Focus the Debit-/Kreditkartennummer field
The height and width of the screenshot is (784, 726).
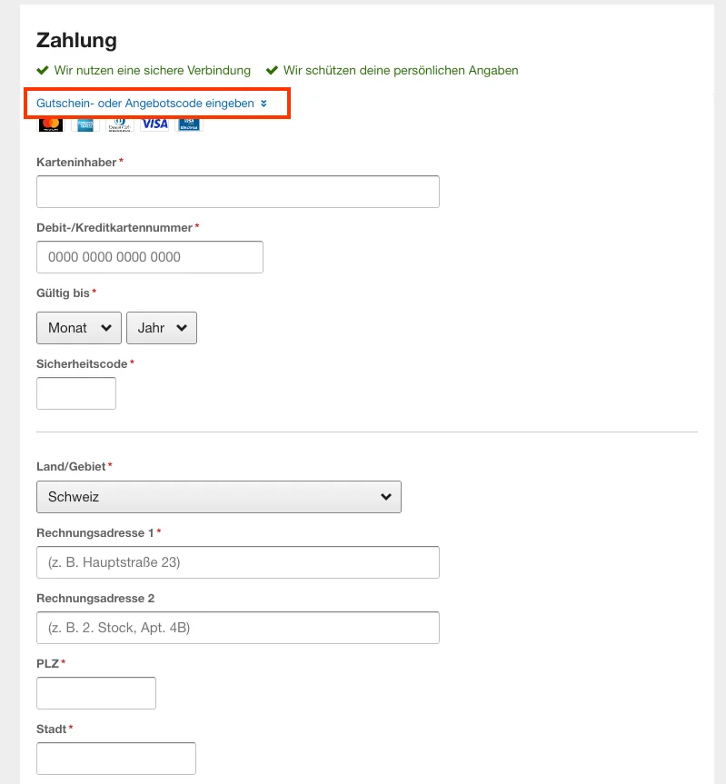coord(150,257)
